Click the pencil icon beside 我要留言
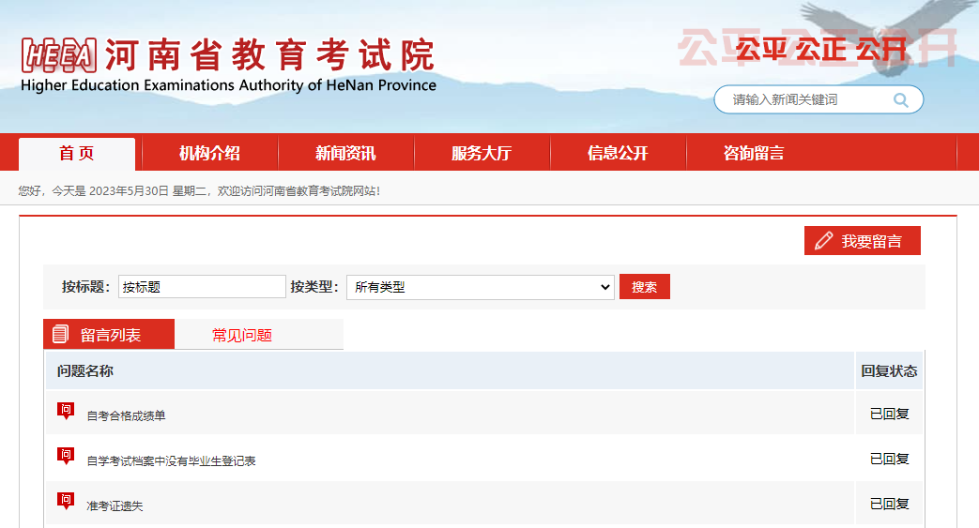 coord(824,241)
